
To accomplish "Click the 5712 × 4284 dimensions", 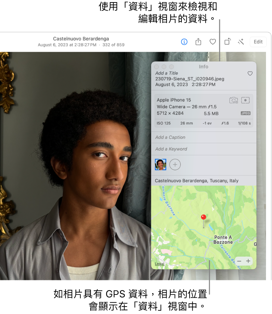I will [170, 113].
